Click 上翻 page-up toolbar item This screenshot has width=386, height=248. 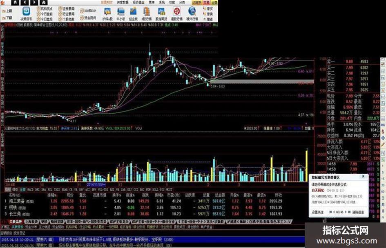pos(7,11)
